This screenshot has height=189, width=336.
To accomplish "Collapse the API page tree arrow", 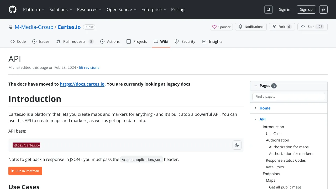I will point(256,119).
